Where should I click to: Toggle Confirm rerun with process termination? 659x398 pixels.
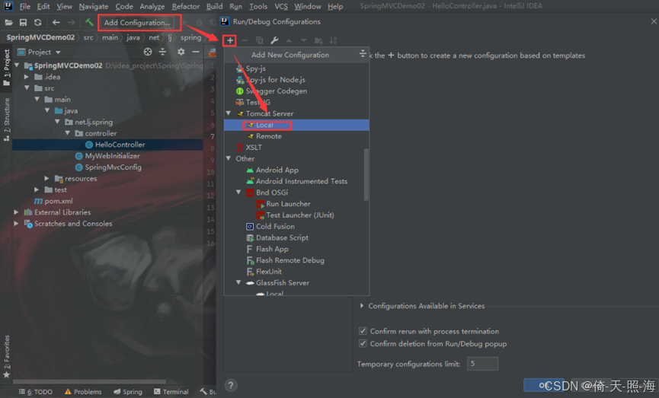click(x=363, y=331)
